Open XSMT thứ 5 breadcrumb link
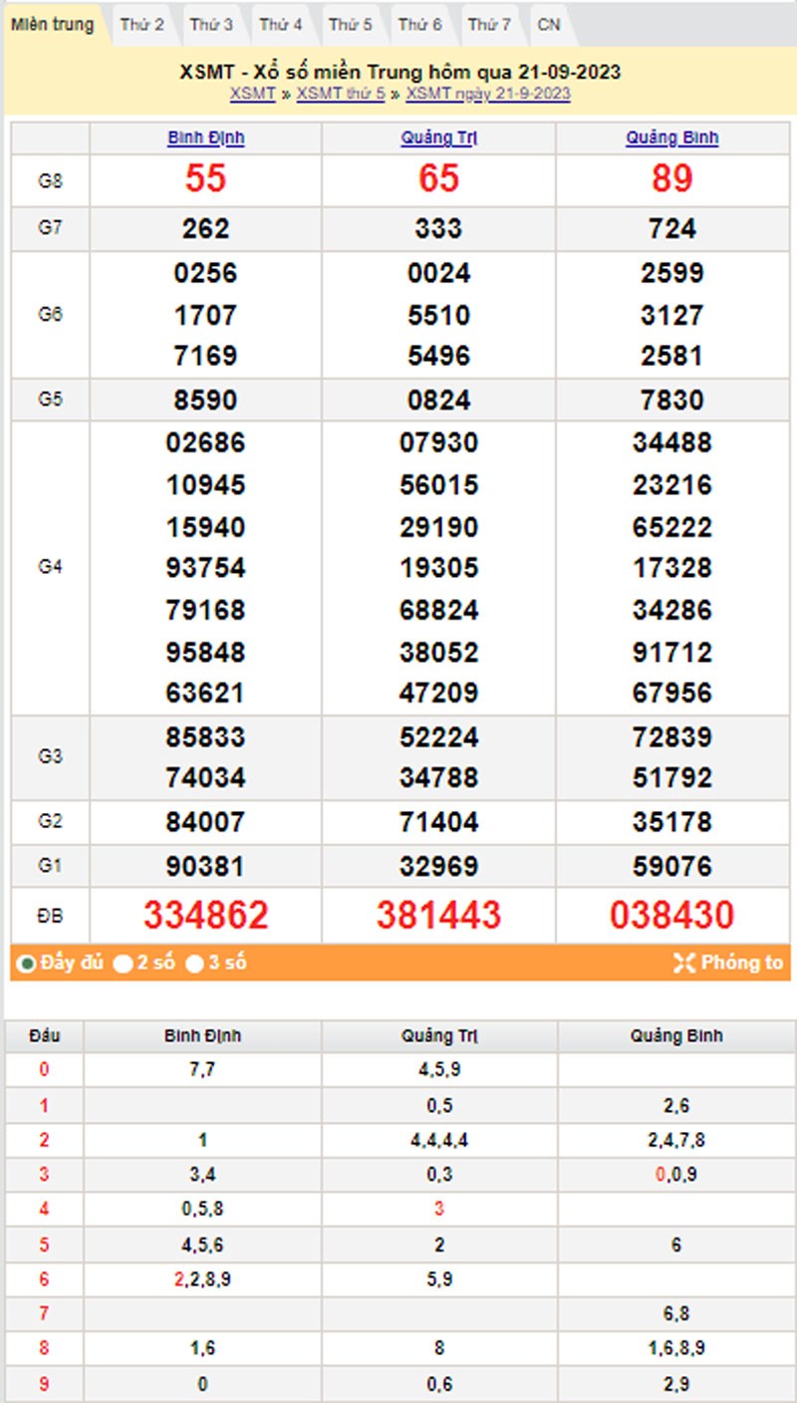The image size is (797, 1403). pyautogui.click(x=346, y=95)
